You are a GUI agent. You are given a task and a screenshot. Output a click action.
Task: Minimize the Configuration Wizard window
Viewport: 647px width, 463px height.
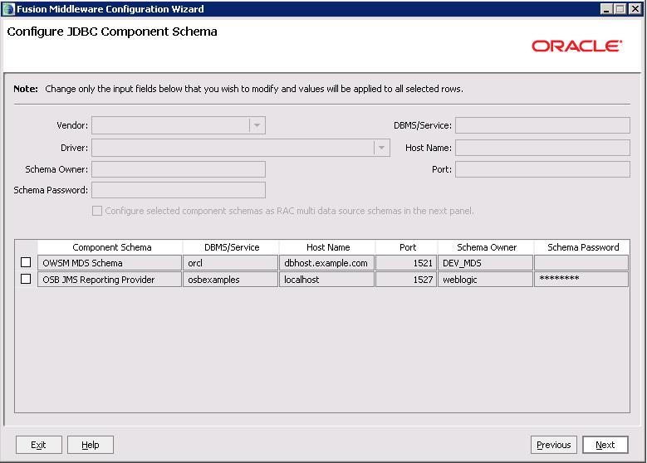point(606,8)
